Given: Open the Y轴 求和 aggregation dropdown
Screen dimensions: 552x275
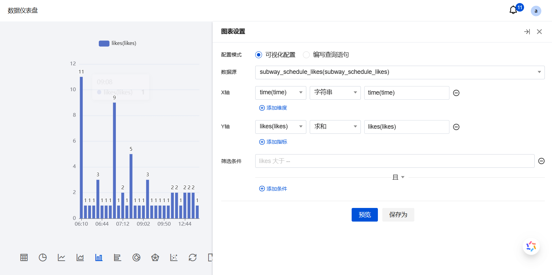Looking at the screenshot, I should (335, 127).
